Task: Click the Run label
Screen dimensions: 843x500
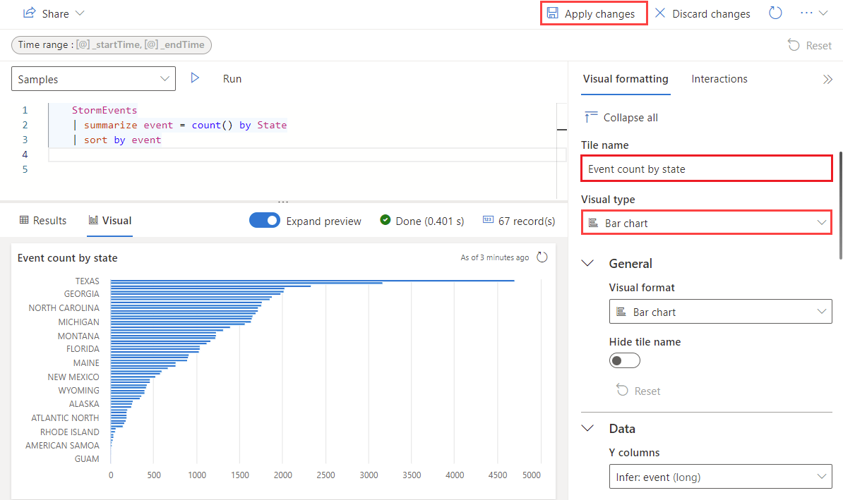Action: click(x=232, y=79)
